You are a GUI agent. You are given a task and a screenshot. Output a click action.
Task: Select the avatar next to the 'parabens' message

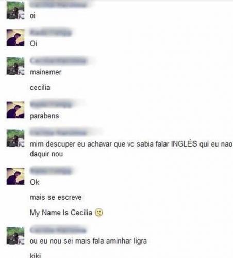tap(15, 110)
